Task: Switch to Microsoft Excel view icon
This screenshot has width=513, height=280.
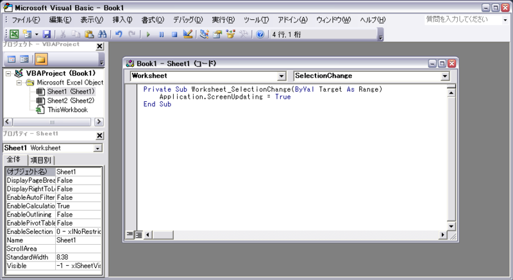Action: (14, 34)
